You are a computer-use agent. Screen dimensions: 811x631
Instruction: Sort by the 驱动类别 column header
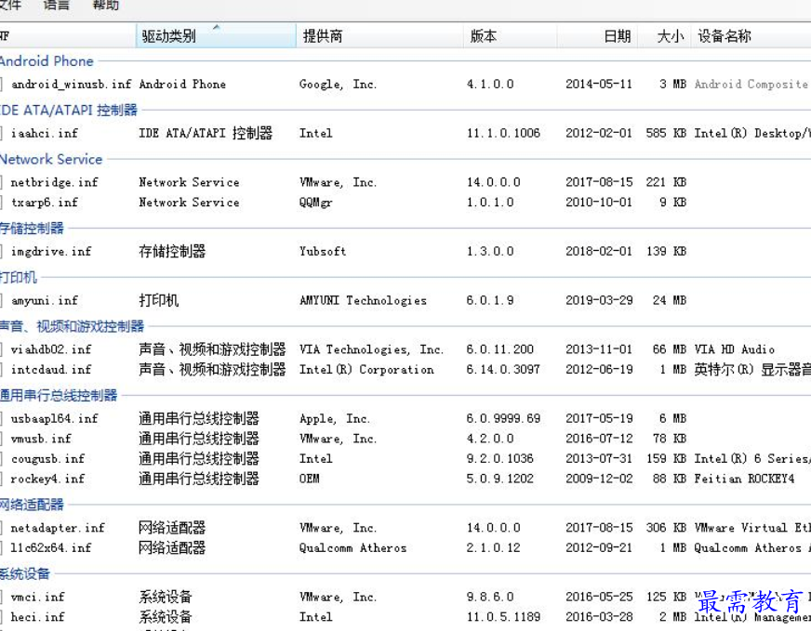[x=216, y=35]
